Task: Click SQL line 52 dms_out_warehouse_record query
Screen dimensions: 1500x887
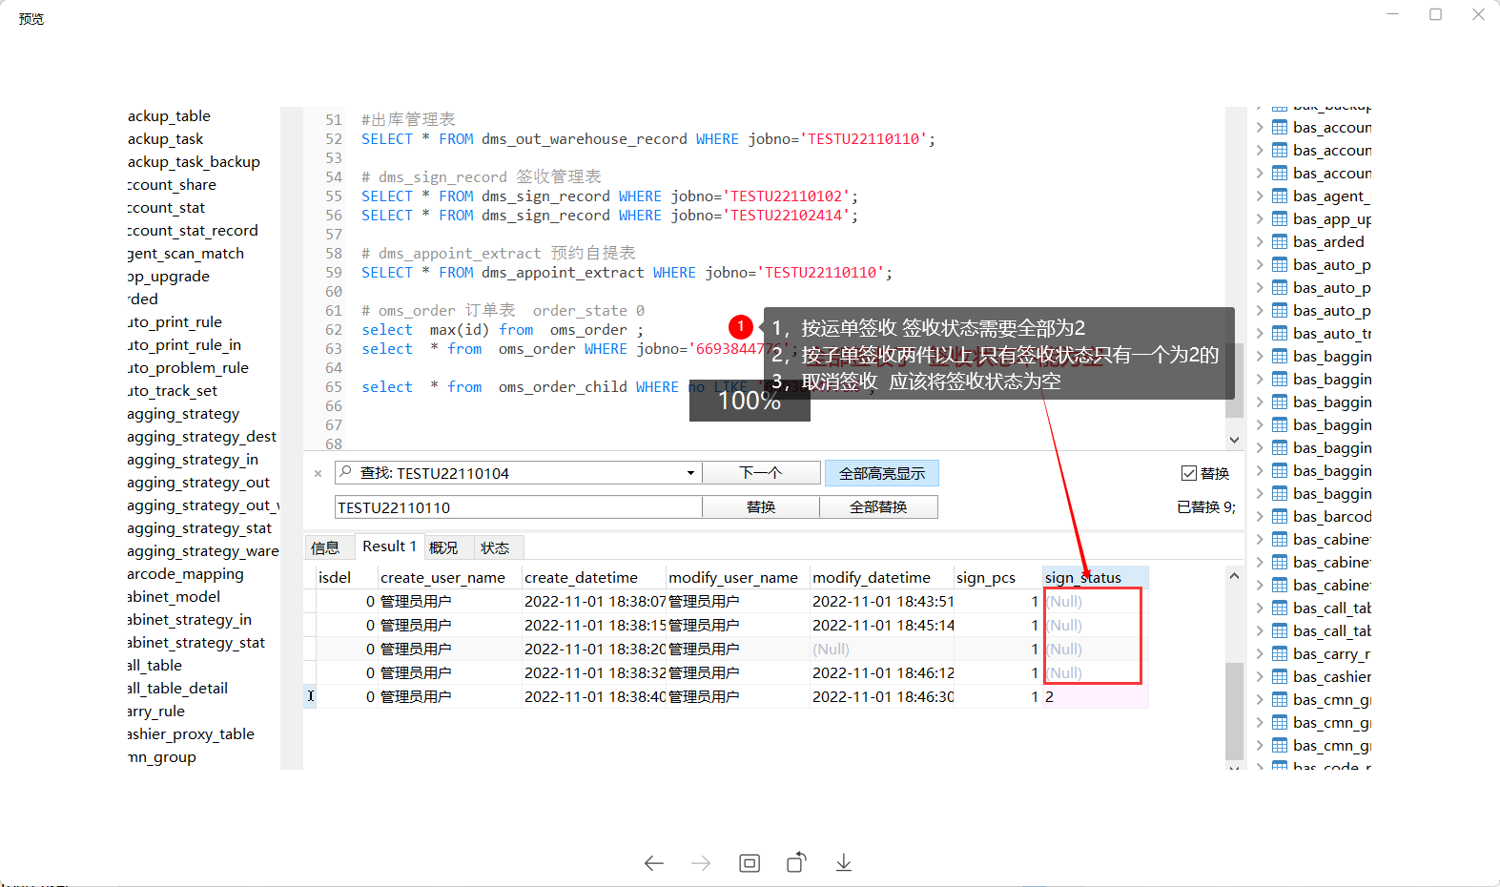Action: 647,138
